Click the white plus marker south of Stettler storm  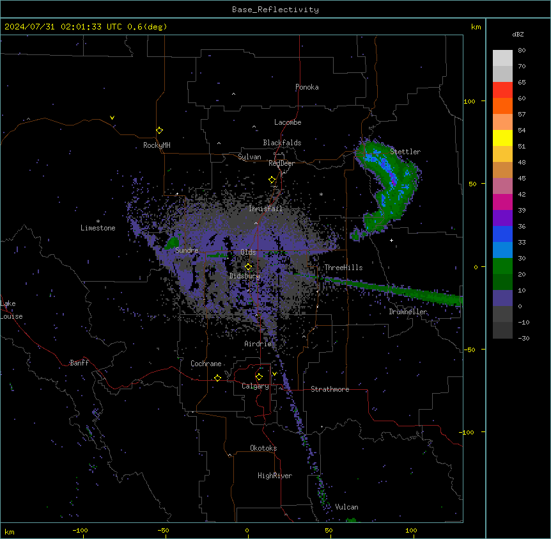pyautogui.click(x=391, y=240)
